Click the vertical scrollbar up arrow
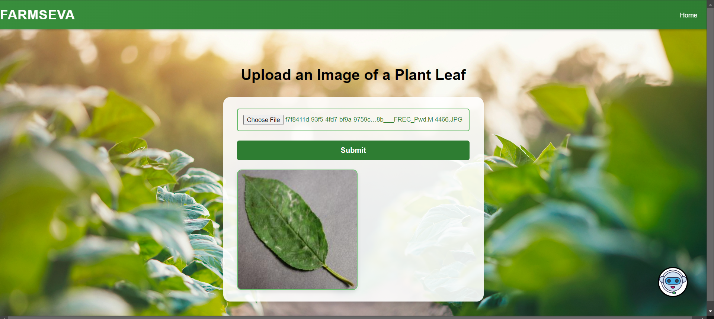This screenshot has width=714, height=319. 710,4
